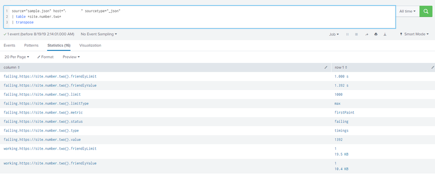Open No Event Sampling dropdown
The image size is (435, 175).
99,34
